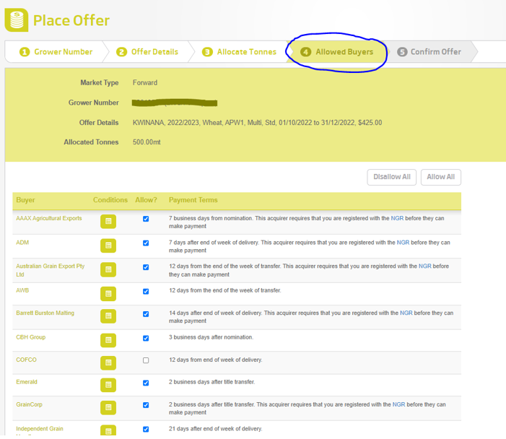Open the CBH Group buyer link
506x439 pixels.
coord(30,337)
